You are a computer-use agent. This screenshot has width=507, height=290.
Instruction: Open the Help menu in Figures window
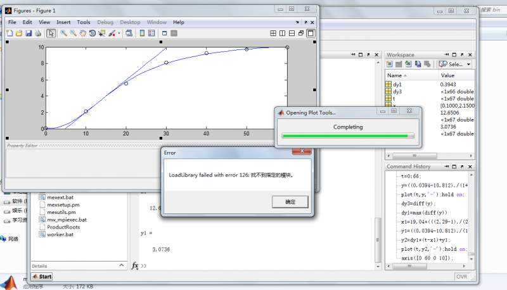tap(179, 22)
